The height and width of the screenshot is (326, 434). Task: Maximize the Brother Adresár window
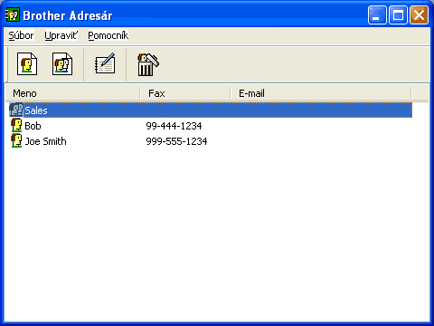(398, 14)
